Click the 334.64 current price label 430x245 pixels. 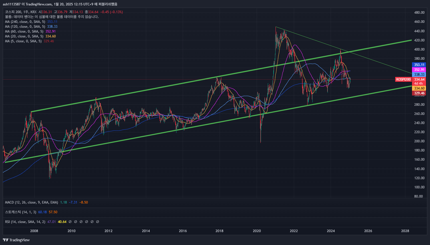click(419, 79)
